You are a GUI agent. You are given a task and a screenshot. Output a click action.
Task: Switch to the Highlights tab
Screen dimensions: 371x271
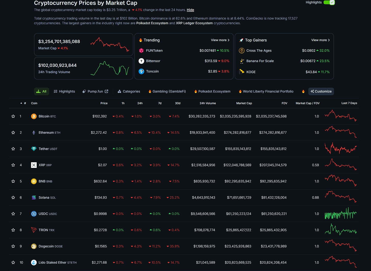click(x=64, y=91)
